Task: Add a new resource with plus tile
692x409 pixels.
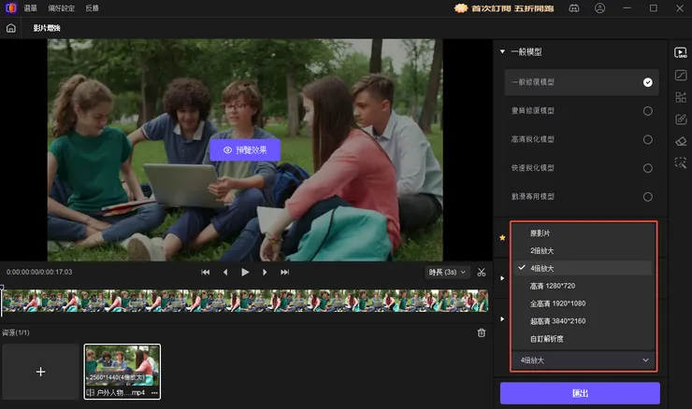Action: 40,372
